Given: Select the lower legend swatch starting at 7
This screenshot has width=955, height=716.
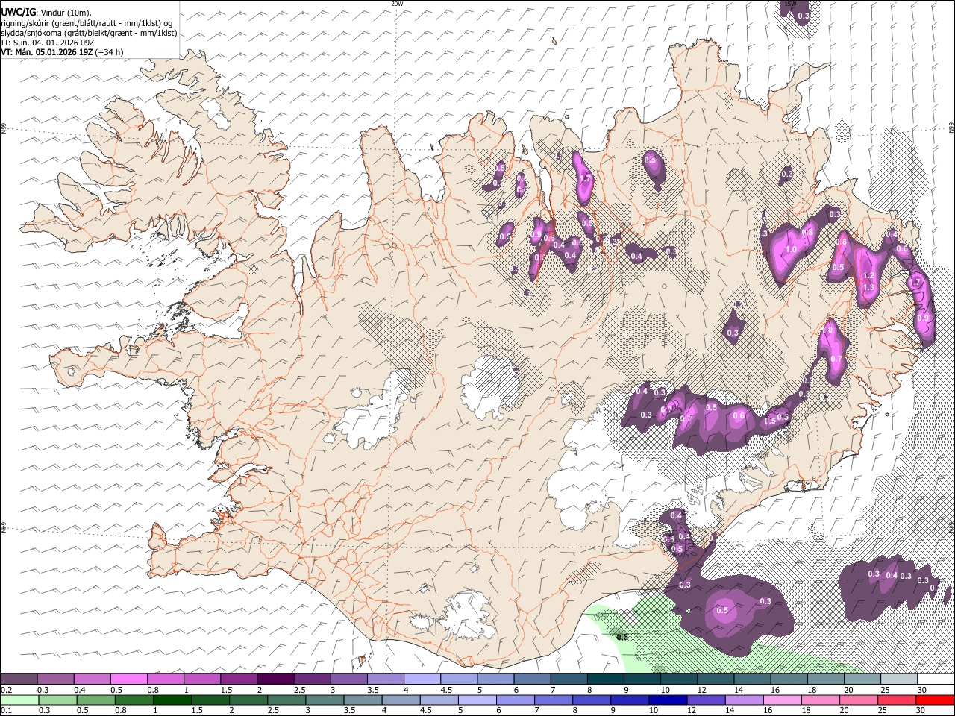Looking at the screenshot, I should pos(554,700).
